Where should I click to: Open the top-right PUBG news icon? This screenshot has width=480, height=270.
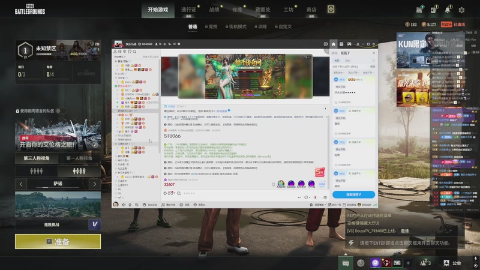pyautogui.click(x=433, y=10)
